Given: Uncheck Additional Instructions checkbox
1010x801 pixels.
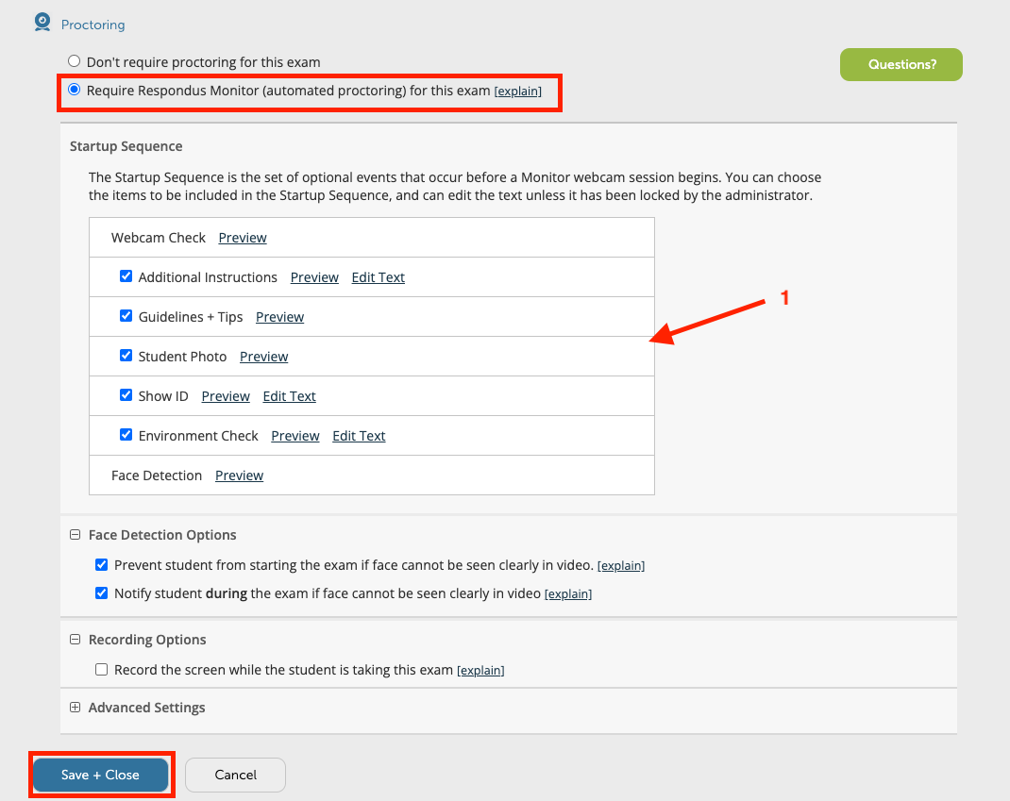Looking at the screenshot, I should click(x=126, y=276).
